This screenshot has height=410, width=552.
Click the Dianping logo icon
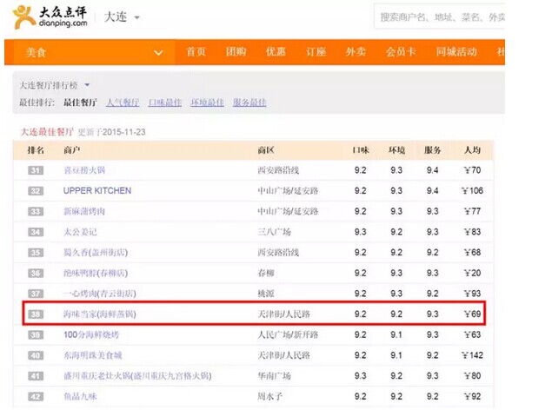coord(23,17)
